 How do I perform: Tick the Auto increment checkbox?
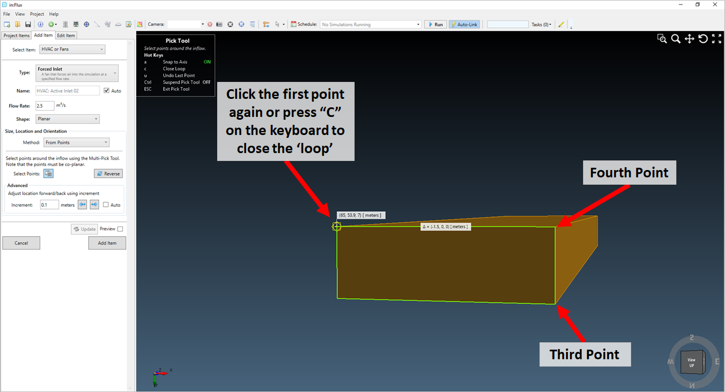coord(106,205)
